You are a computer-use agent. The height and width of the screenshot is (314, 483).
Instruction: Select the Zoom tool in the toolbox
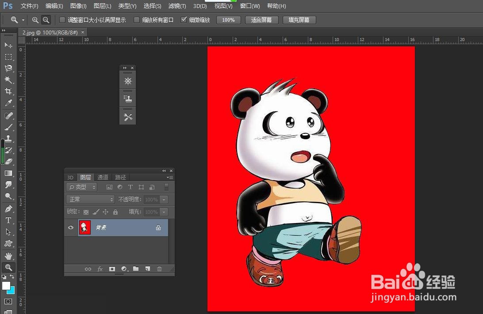[8, 267]
